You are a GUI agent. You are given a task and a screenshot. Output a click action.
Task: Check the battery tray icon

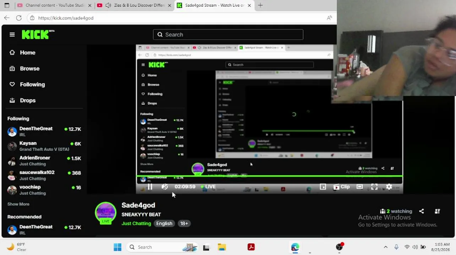click(x=423, y=247)
